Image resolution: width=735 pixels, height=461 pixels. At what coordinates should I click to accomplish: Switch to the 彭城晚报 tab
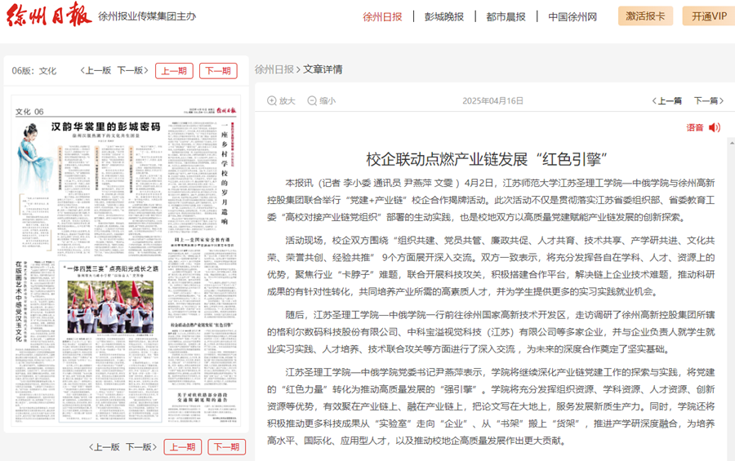point(443,16)
